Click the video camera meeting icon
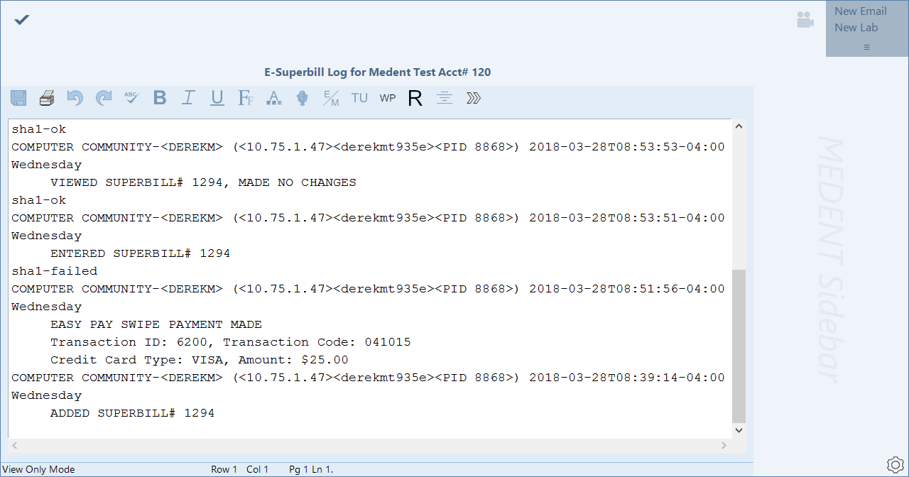The image size is (909, 477). [x=805, y=20]
